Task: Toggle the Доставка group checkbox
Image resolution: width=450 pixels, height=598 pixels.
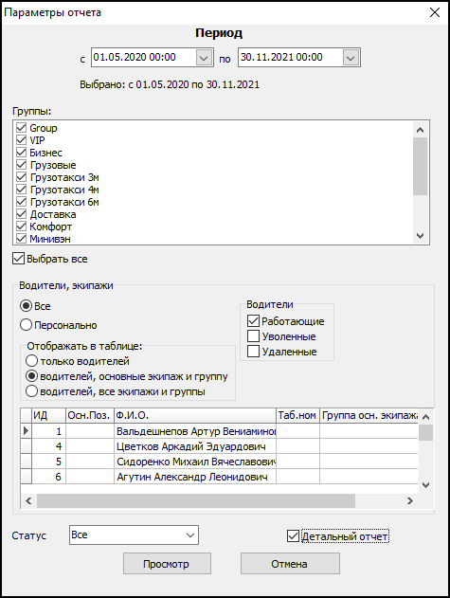Action: (x=22, y=214)
